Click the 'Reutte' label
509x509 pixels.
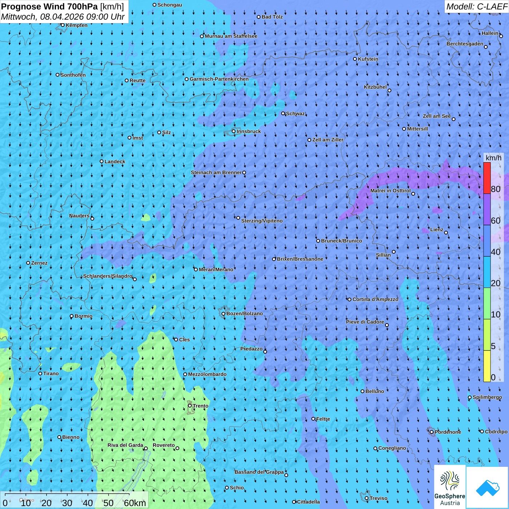(137, 81)
